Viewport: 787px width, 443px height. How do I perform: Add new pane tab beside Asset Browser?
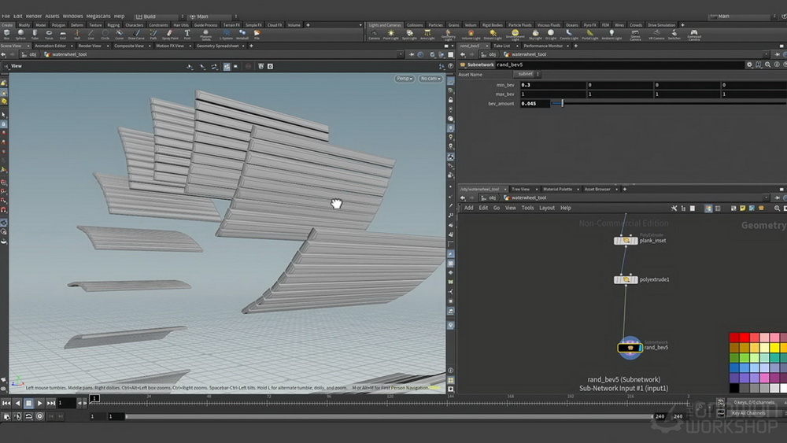pyautogui.click(x=625, y=189)
